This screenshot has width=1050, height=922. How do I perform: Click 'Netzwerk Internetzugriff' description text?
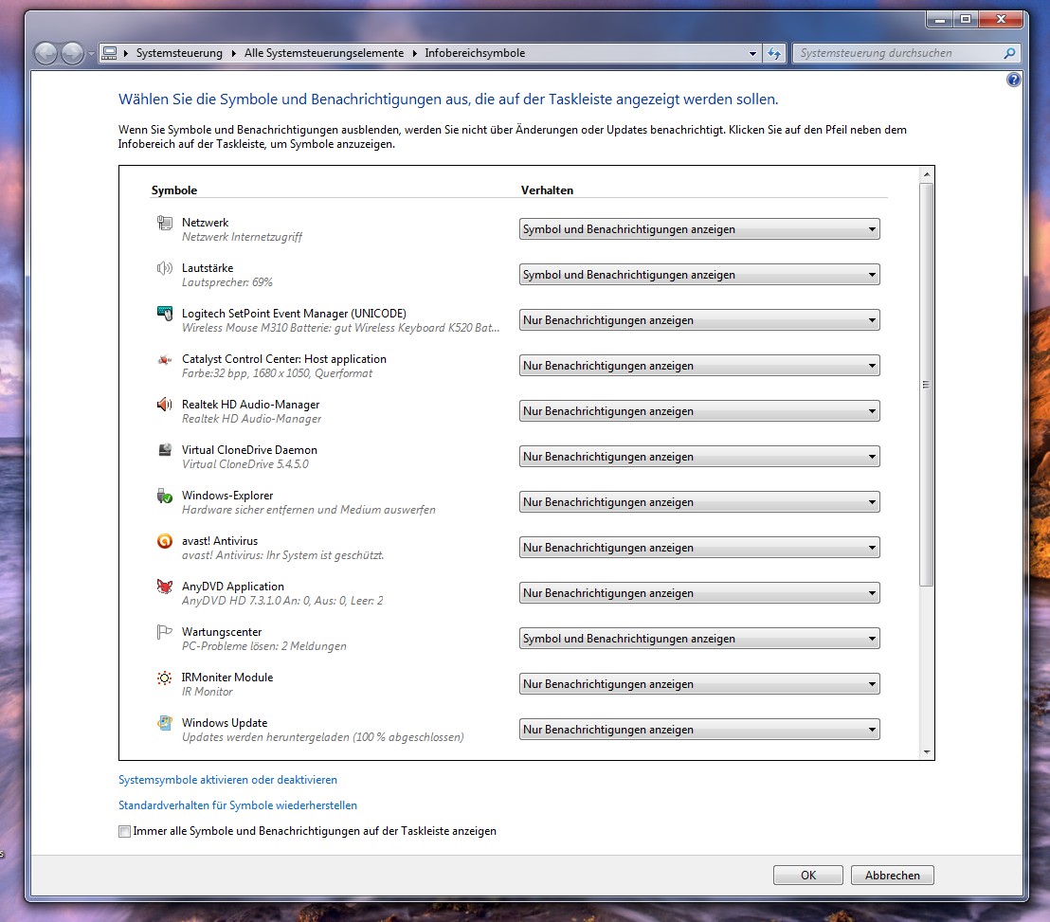pos(242,237)
